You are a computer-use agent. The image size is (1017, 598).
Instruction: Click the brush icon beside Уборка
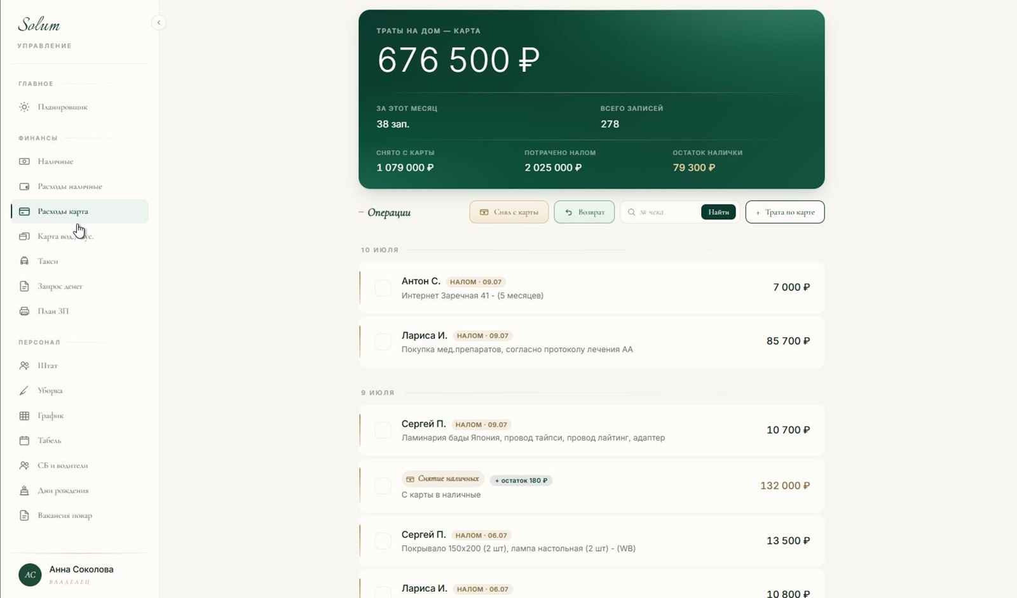(24, 390)
